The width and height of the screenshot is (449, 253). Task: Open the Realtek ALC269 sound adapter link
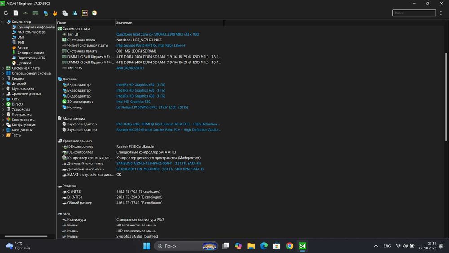(168, 130)
